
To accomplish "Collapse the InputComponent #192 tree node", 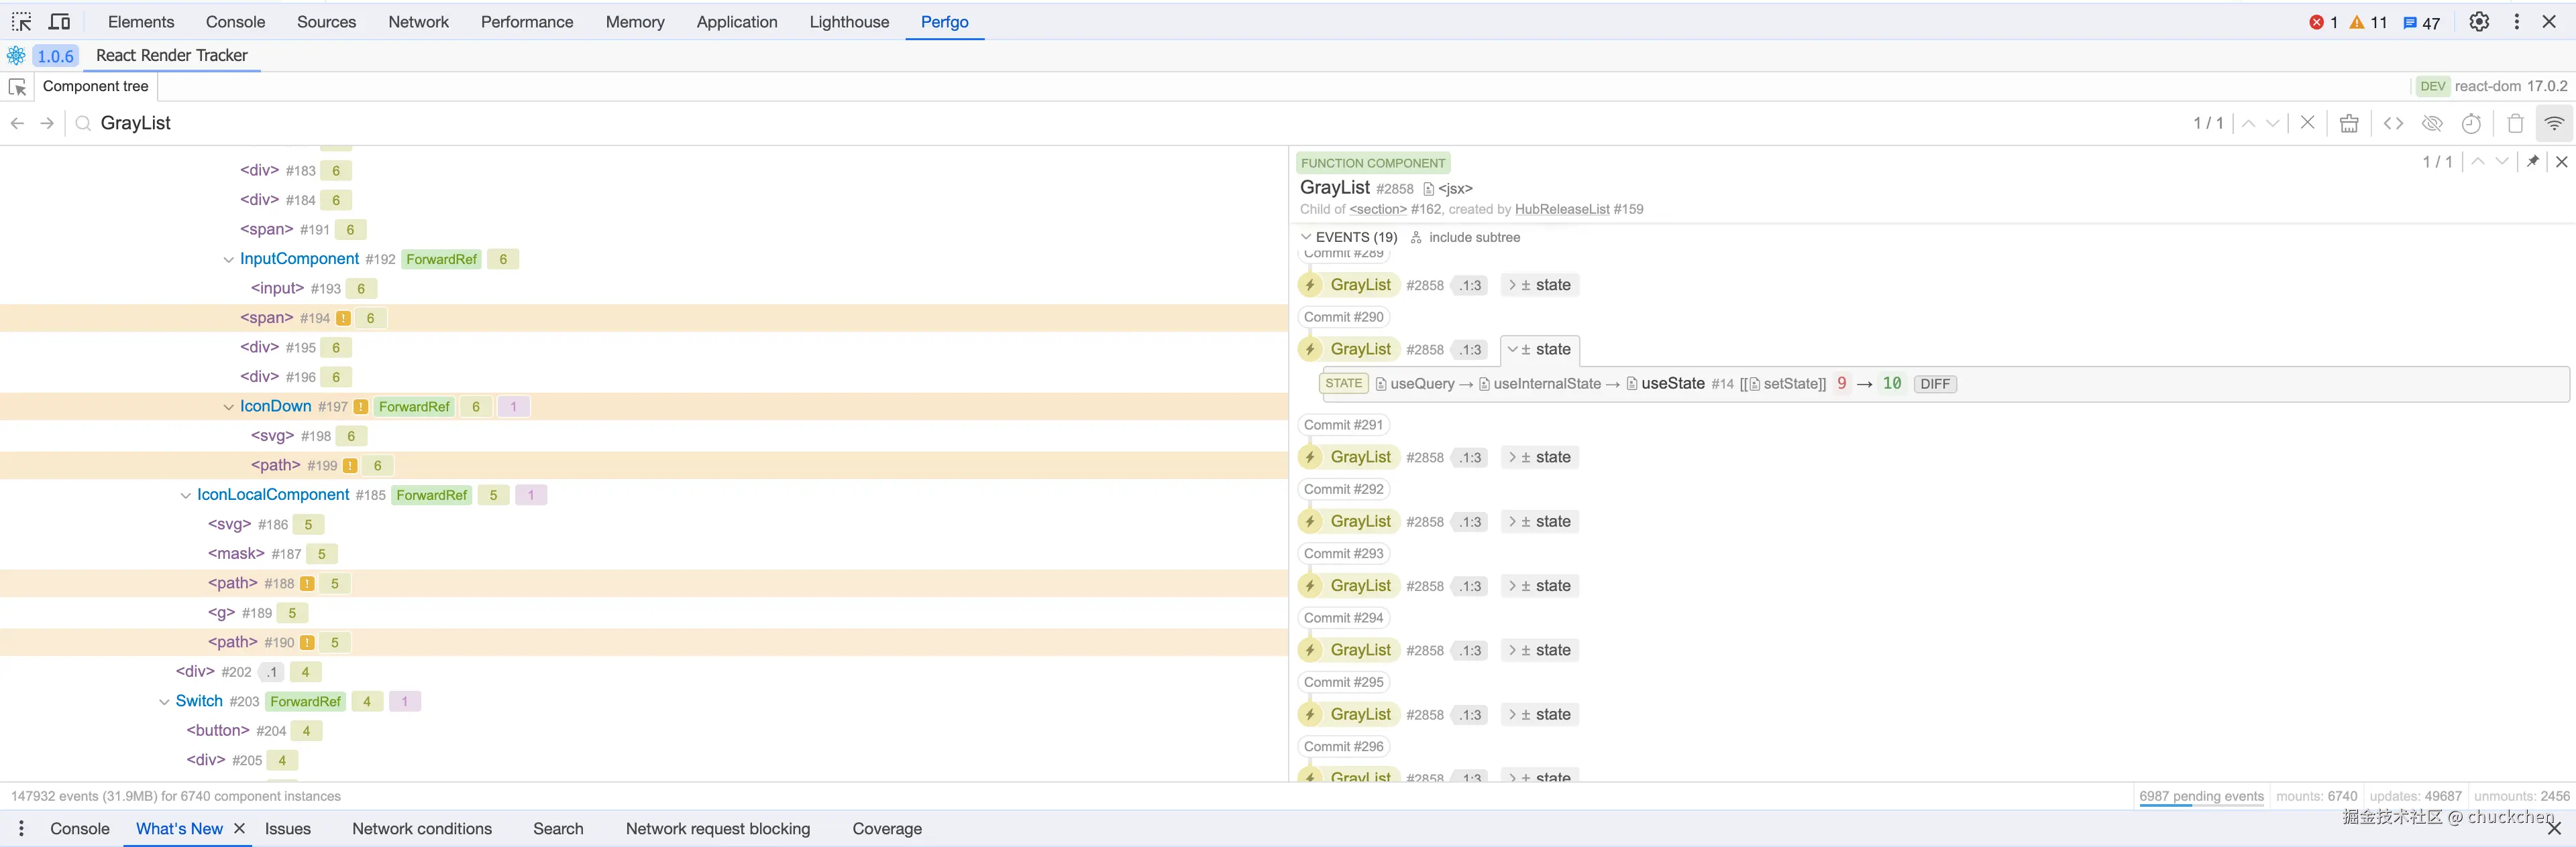I will pyautogui.click(x=228, y=260).
